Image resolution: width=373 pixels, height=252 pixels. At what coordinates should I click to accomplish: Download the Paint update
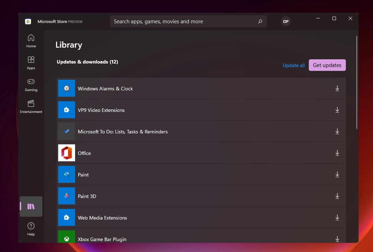[337, 174]
